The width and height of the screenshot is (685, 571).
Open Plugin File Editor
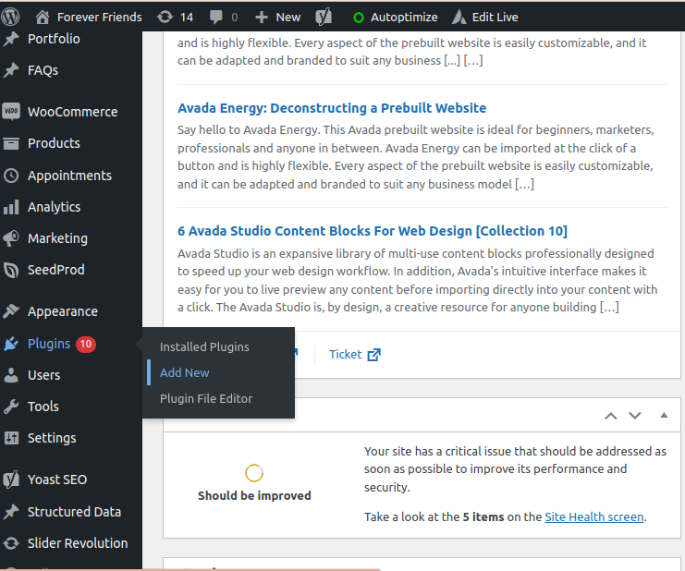pos(206,398)
